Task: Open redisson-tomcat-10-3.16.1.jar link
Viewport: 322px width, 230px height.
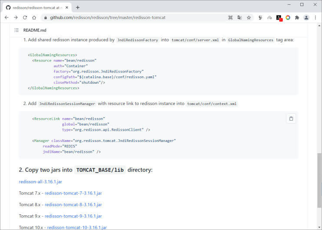Action: (x=77, y=227)
